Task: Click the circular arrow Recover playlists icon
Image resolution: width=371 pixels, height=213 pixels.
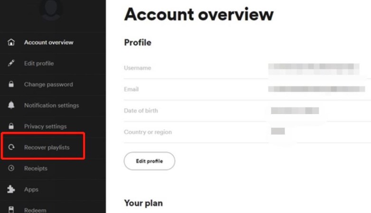Action: click(x=11, y=148)
